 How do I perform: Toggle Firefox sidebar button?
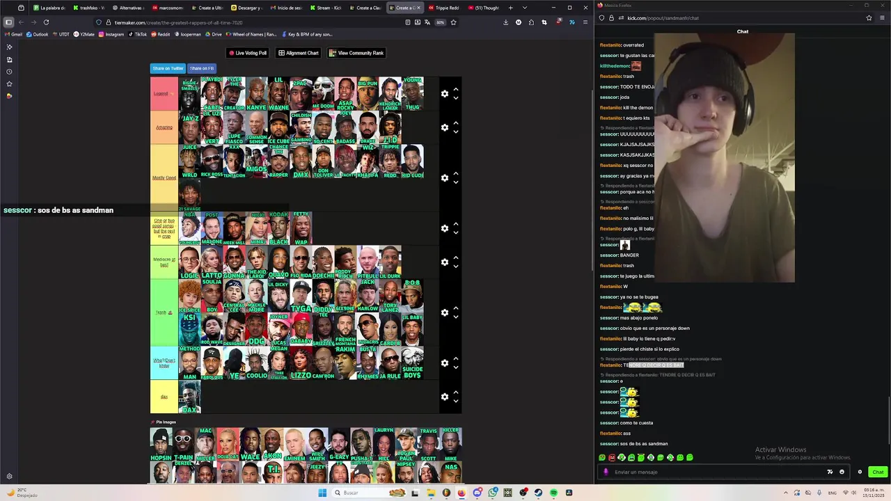[x=8, y=22]
